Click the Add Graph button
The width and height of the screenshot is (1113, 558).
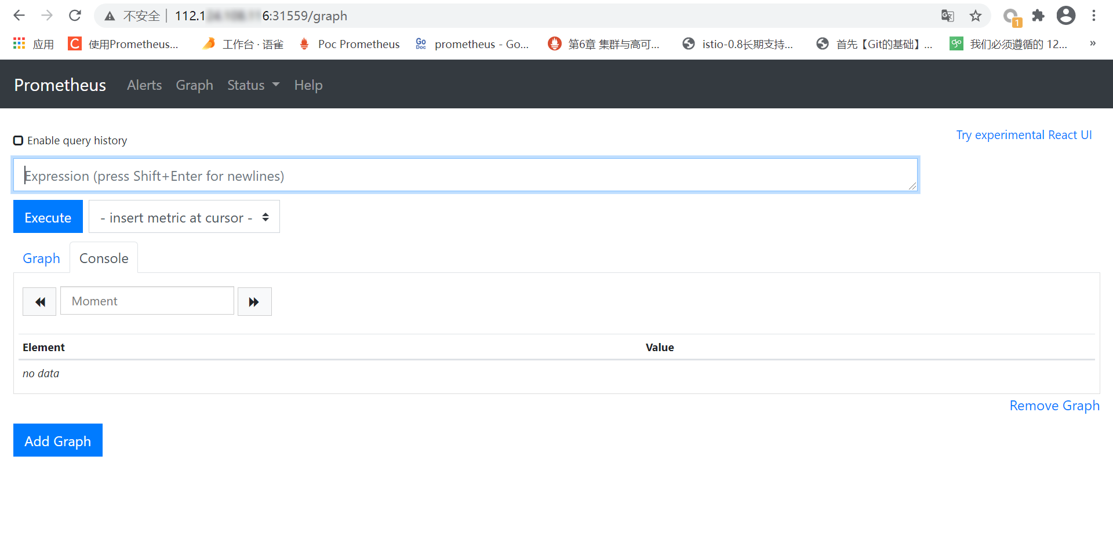point(58,440)
